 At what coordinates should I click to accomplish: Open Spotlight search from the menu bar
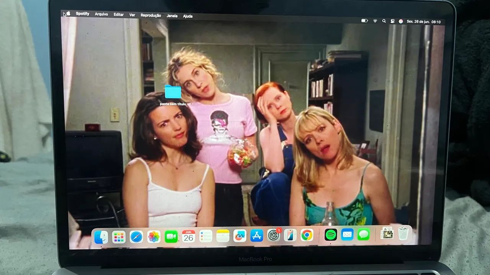coord(384,21)
